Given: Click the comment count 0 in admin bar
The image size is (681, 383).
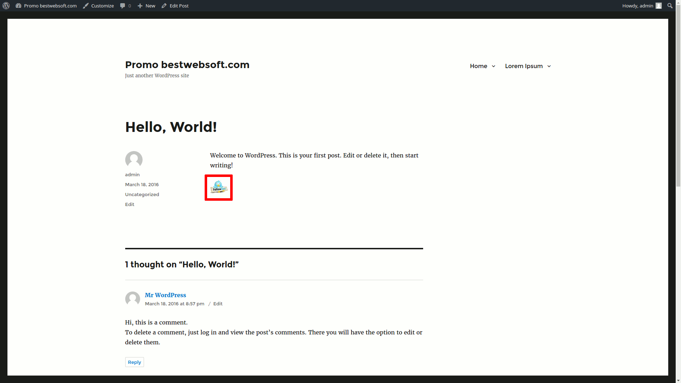Looking at the screenshot, I should [129, 6].
